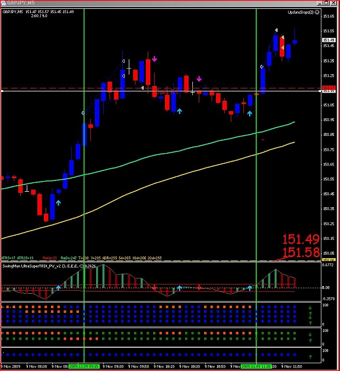Click the -0.3578 value on TRIX scale
The width and height of the screenshot is (340, 371).
[x=328, y=299]
